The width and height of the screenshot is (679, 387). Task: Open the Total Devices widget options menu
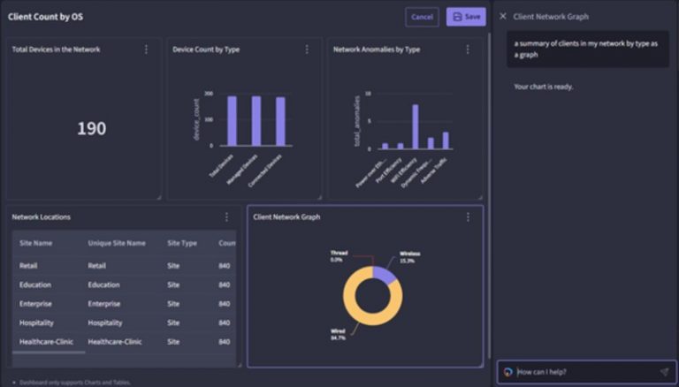(x=146, y=49)
